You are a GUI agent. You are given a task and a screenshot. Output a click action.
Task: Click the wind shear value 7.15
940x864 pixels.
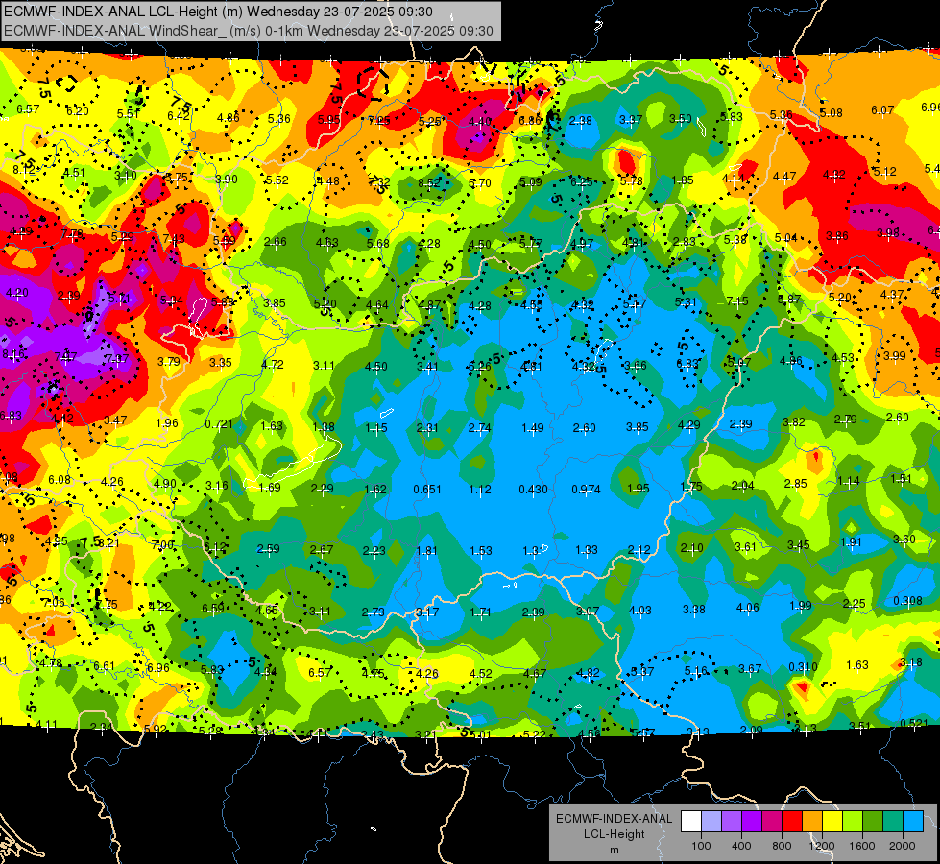click(x=737, y=300)
